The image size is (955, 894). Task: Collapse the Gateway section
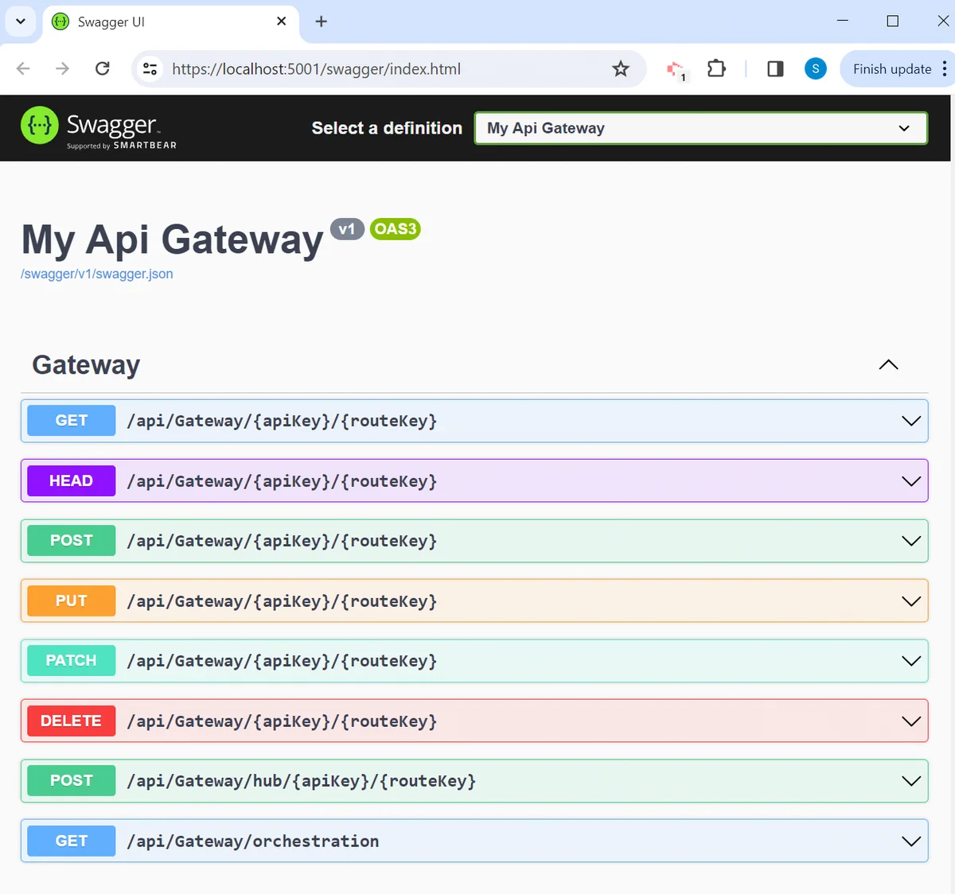888,364
